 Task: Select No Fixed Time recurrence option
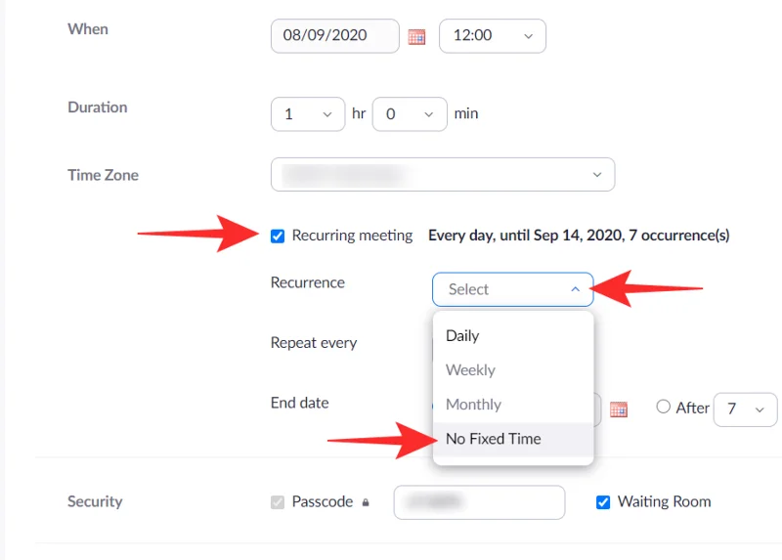tap(493, 439)
